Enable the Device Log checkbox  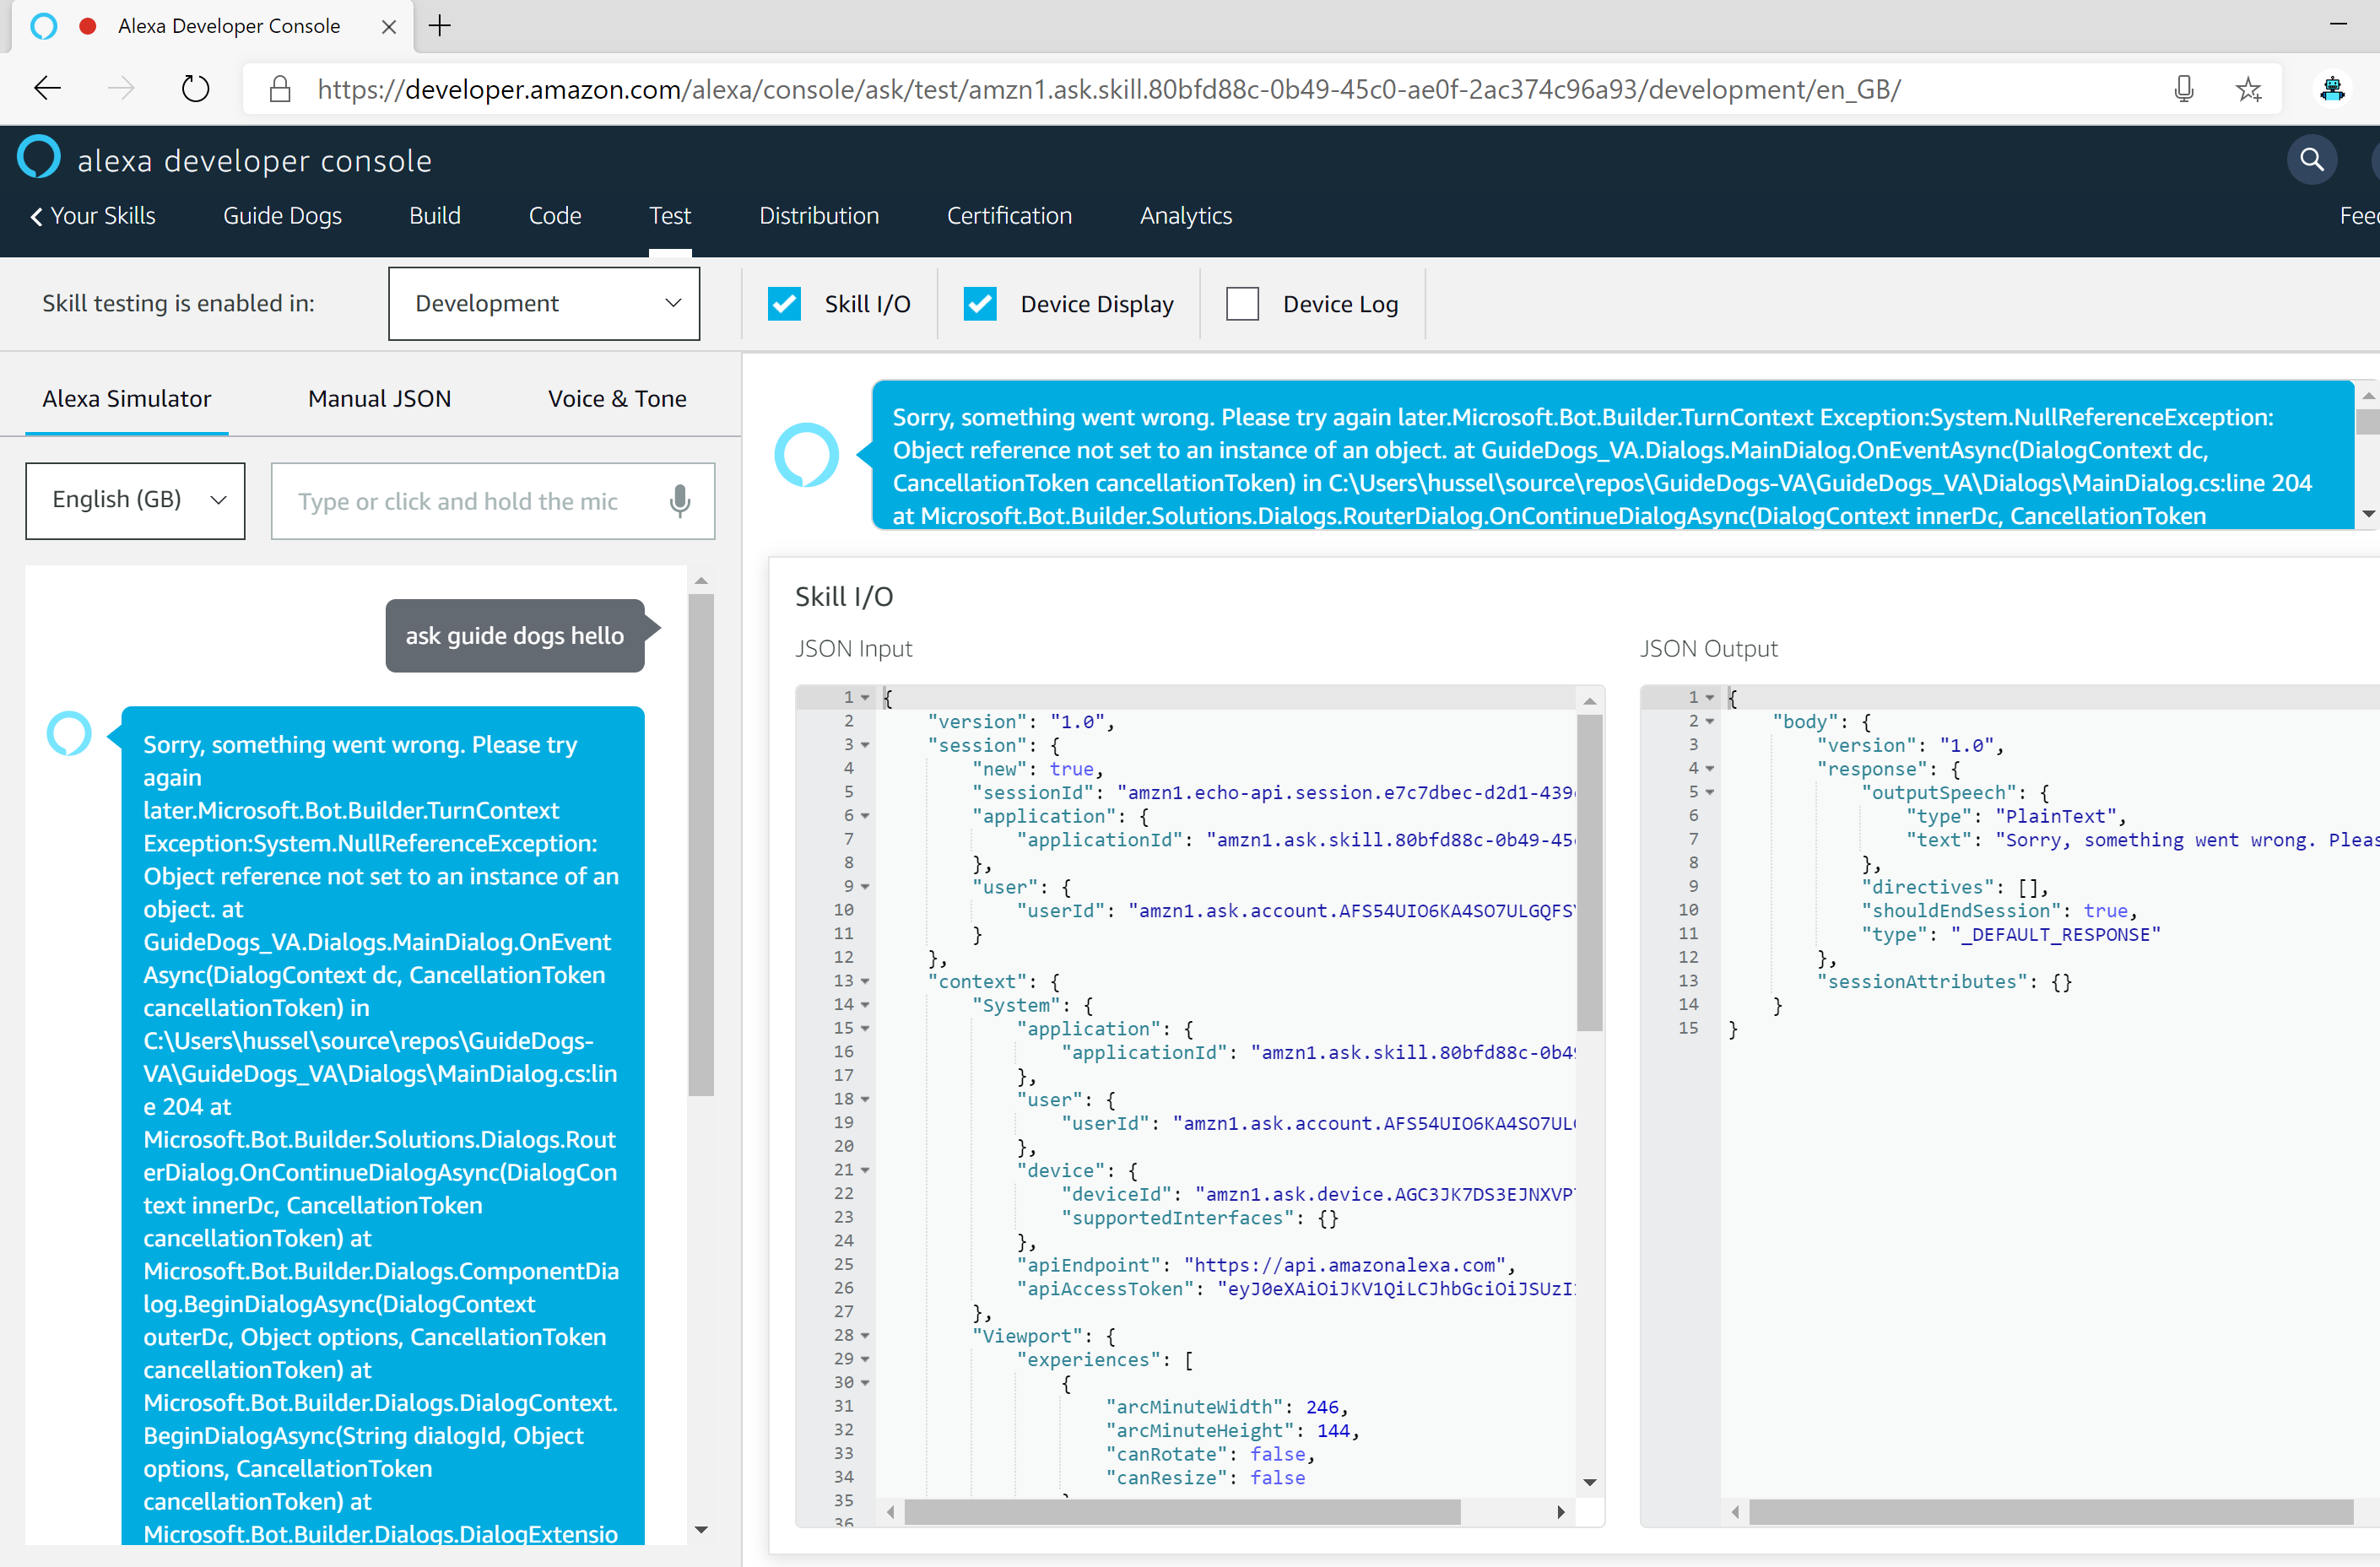(x=1242, y=304)
